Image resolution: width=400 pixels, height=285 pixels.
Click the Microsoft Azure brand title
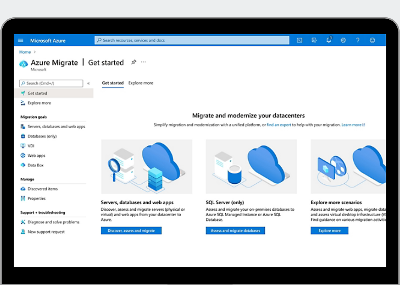tap(48, 41)
